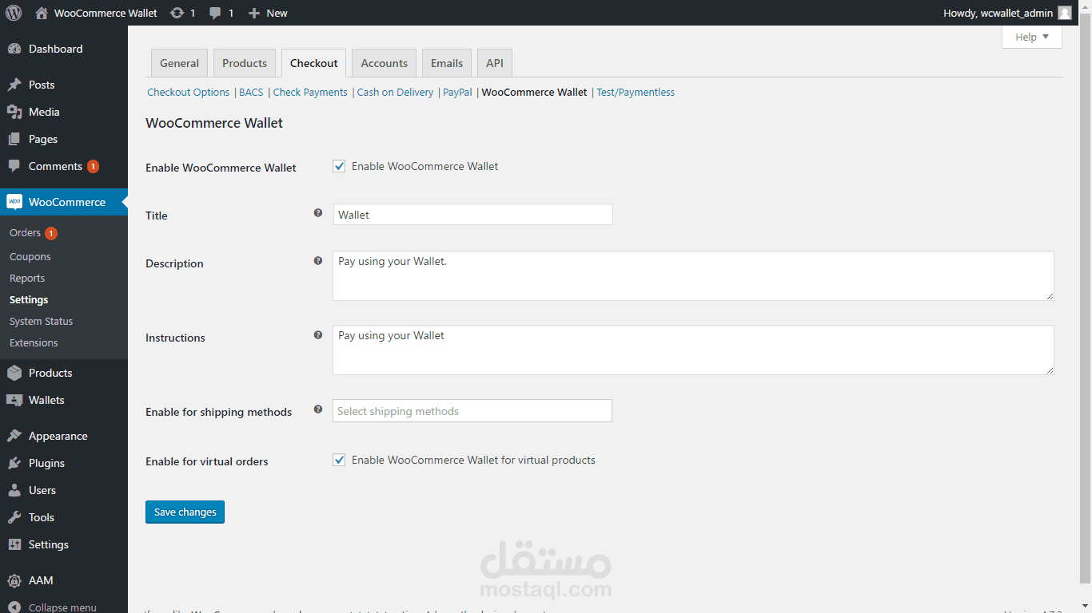
Task: Click the plus New icon in admin bar
Action: [254, 13]
